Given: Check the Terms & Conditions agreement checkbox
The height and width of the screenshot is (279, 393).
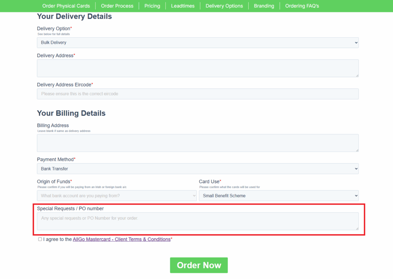Looking at the screenshot, I should tap(40, 239).
